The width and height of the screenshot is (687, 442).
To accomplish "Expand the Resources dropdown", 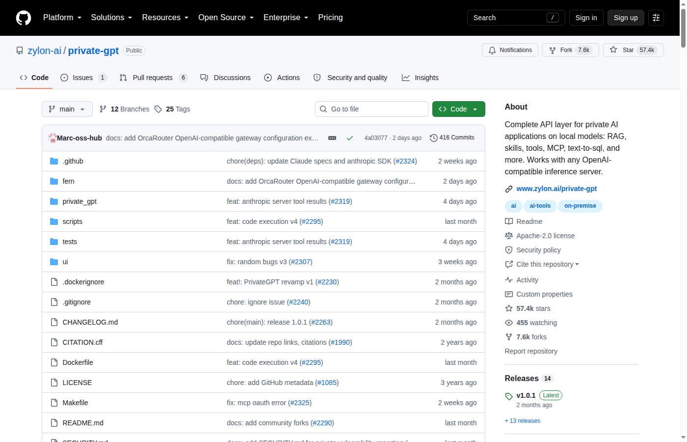I will (x=165, y=18).
